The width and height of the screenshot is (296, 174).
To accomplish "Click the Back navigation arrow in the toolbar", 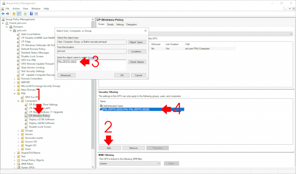I will pos(3,13).
